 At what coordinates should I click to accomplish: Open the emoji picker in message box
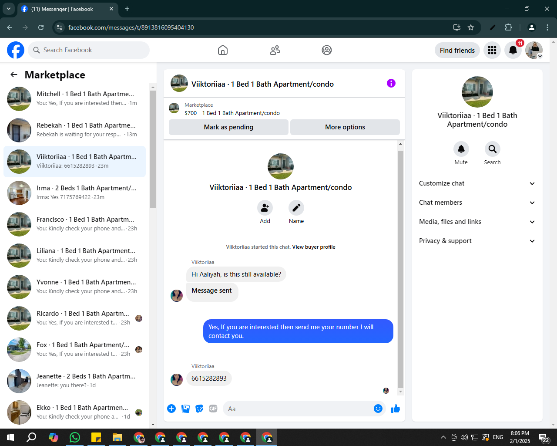click(378, 409)
